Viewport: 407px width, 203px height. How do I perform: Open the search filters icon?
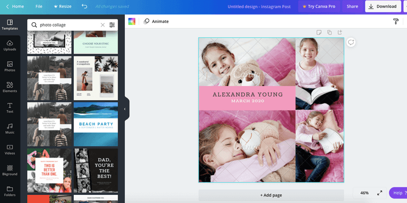[112, 25]
